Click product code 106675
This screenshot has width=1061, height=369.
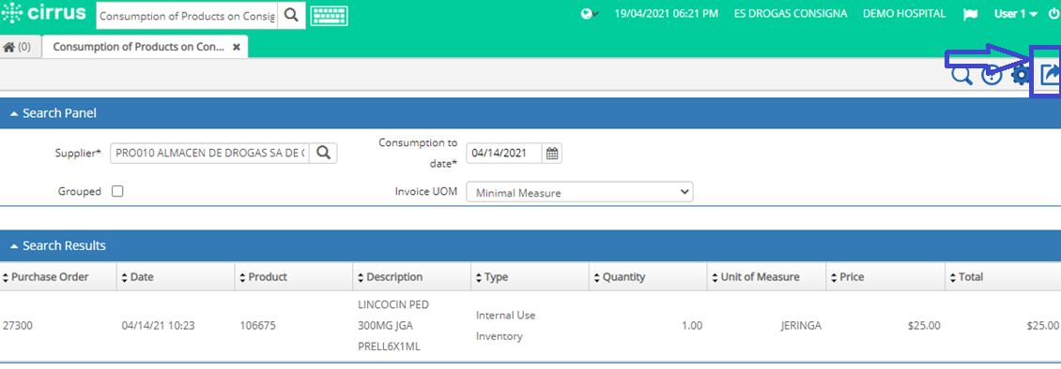click(258, 326)
